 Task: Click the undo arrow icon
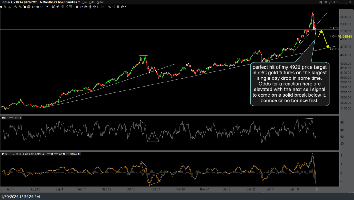[x=33, y=6]
